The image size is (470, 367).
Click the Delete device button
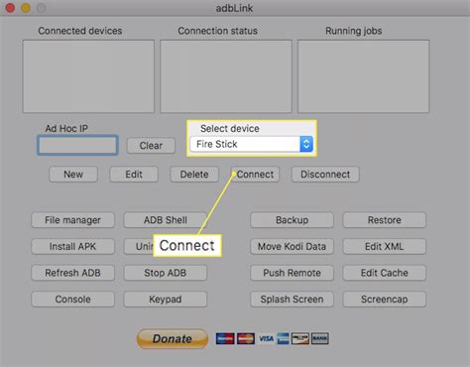(x=194, y=175)
